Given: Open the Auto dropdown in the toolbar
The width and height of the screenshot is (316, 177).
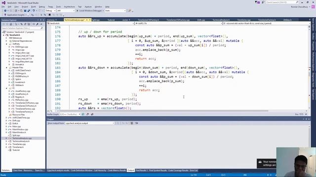Looking at the screenshot, I should point(115,11).
